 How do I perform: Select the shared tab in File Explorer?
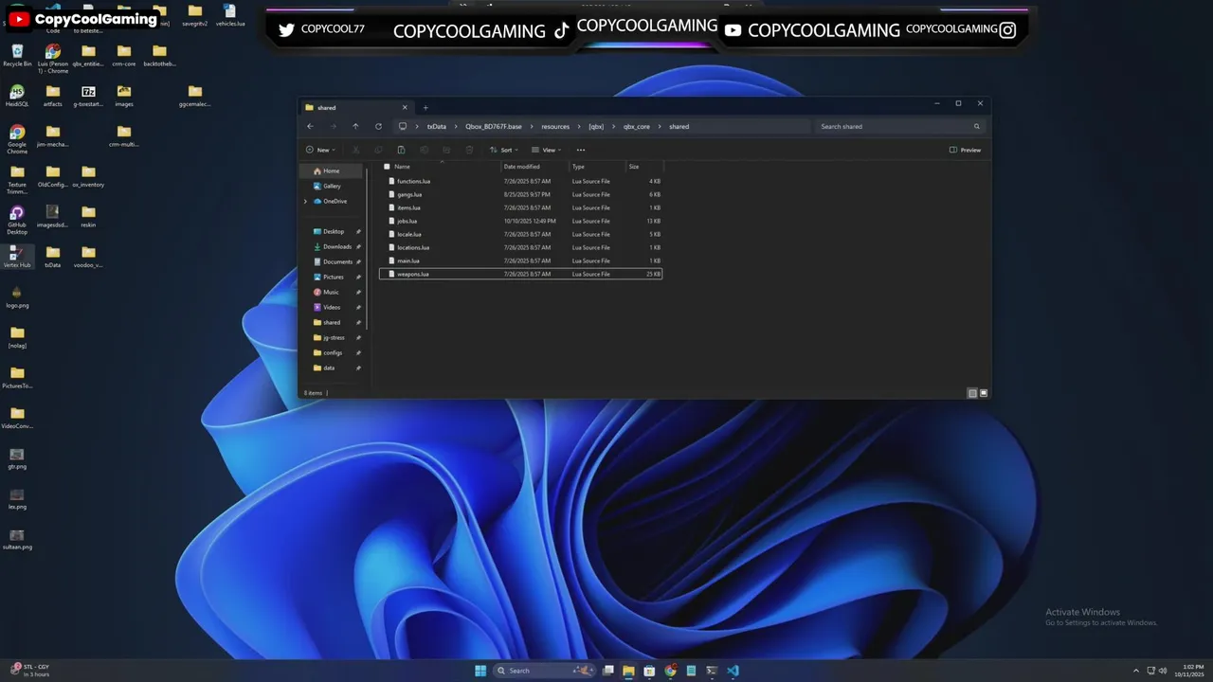pyautogui.click(x=356, y=107)
